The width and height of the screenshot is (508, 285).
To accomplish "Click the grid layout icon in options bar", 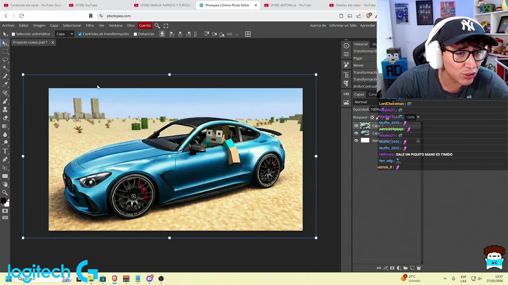I will point(248,34).
